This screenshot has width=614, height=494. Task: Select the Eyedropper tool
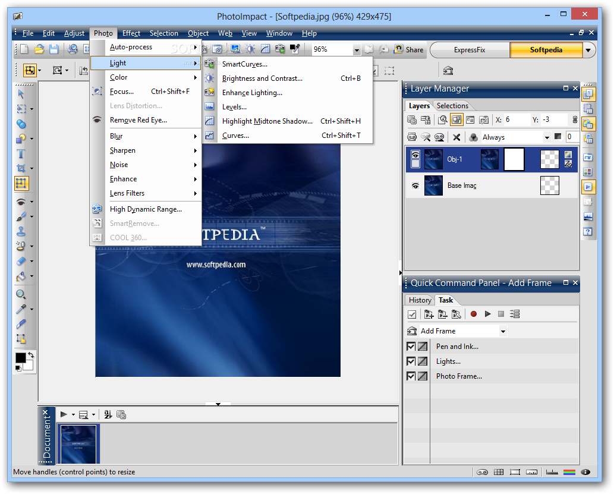pyautogui.click(x=21, y=309)
